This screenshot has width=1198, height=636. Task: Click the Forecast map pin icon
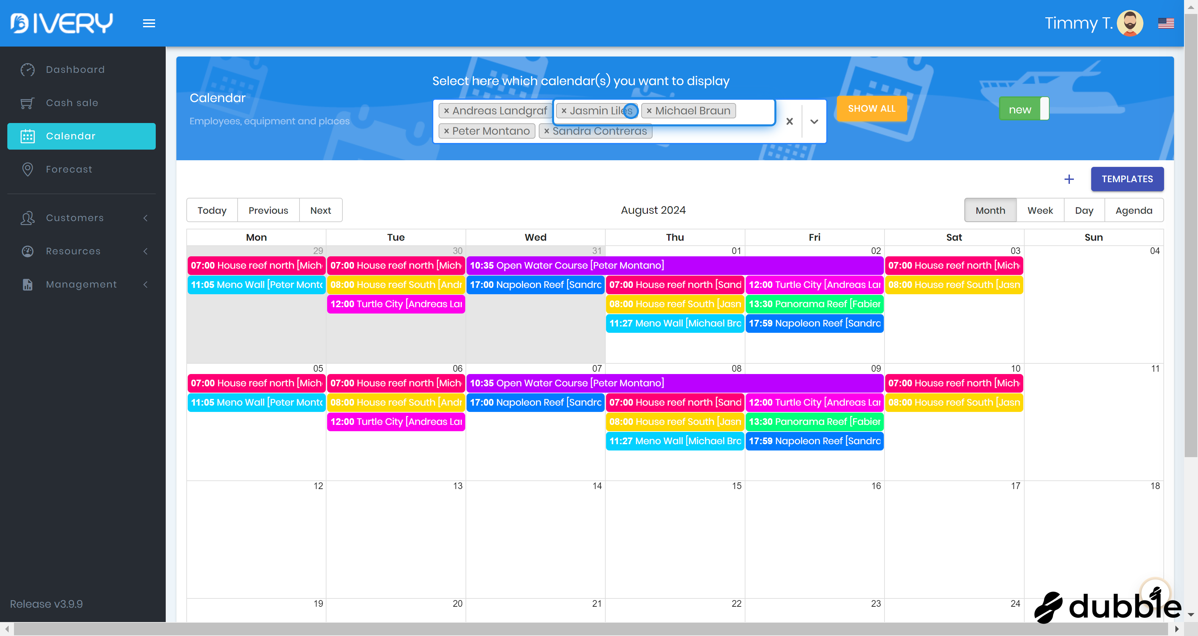coord(27,169)
